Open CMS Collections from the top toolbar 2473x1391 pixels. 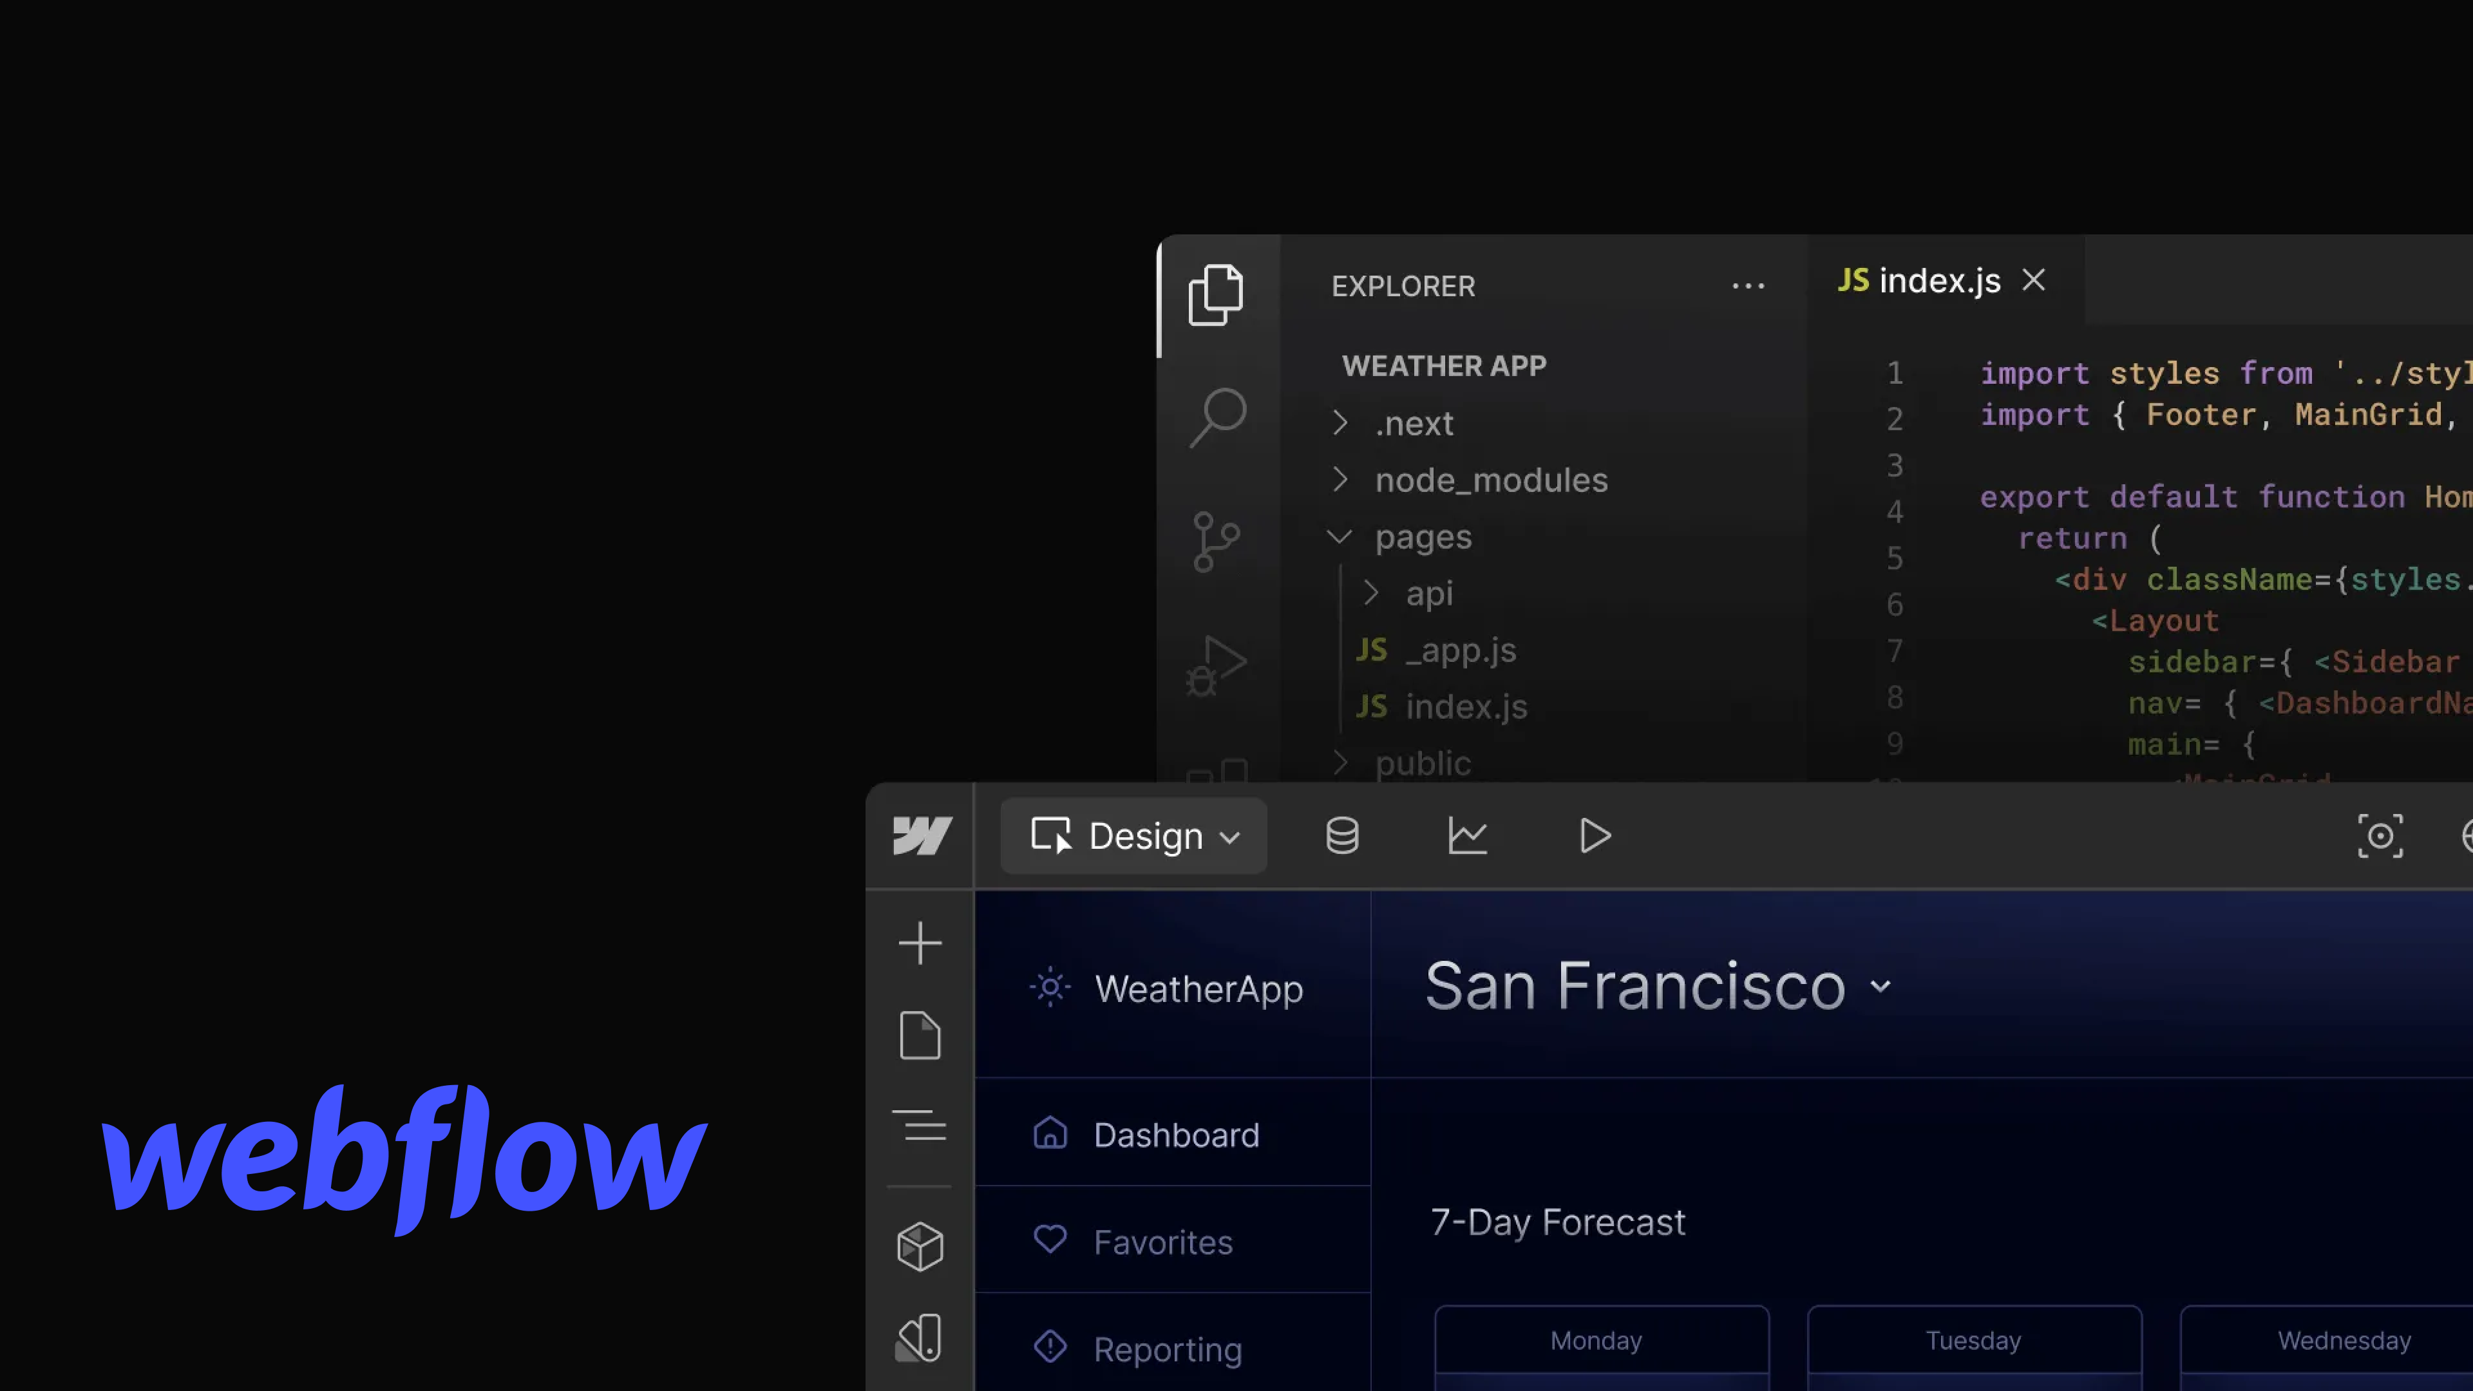coord(1341,835)
